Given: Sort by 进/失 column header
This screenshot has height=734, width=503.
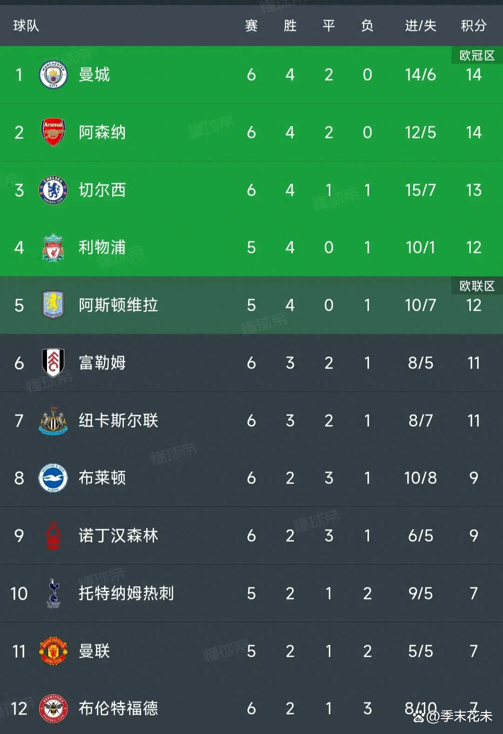Looking at the screenshot, I should coord(420,26).
